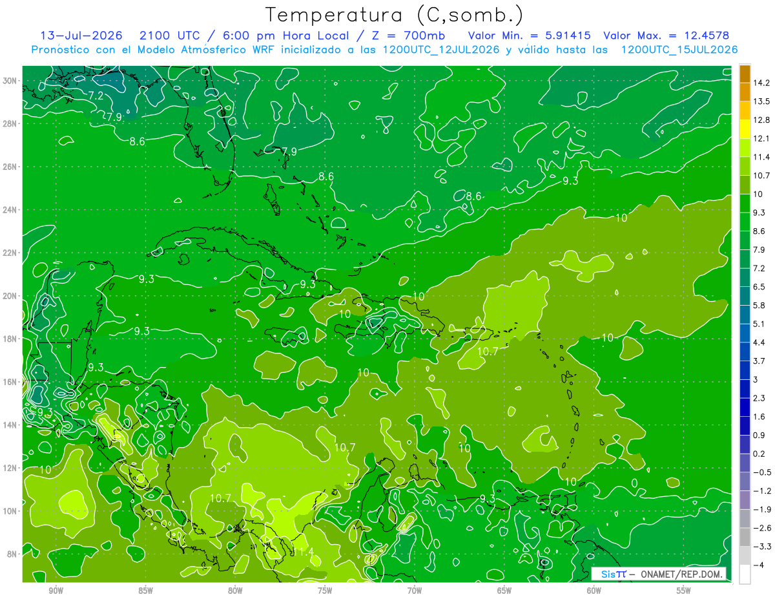The width and height of the screenshot is (775, 599).
Task: Click the 3.7 tick on the color scale
Action: tap(760, 361)
